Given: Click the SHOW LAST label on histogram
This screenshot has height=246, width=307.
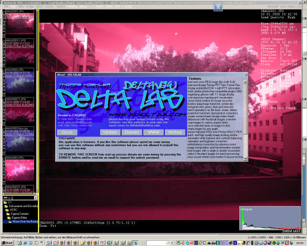Looking at the screenshot, I should (292, 231).
